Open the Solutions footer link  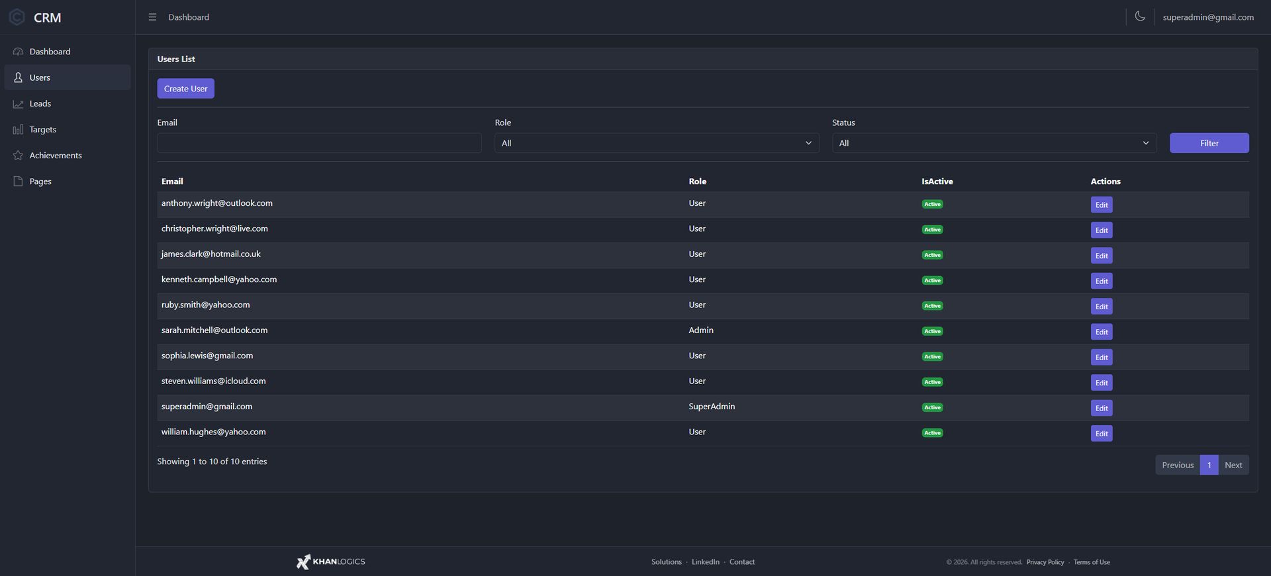click(666, 562)
